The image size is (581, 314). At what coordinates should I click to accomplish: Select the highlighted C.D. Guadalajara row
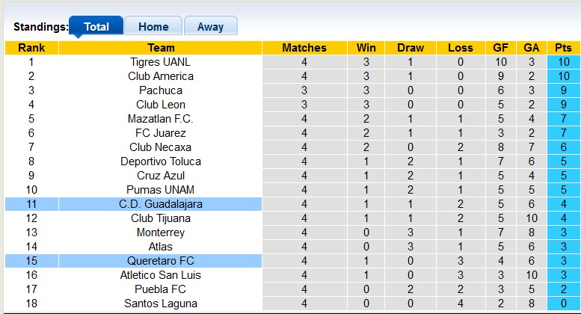coord(161,204)
